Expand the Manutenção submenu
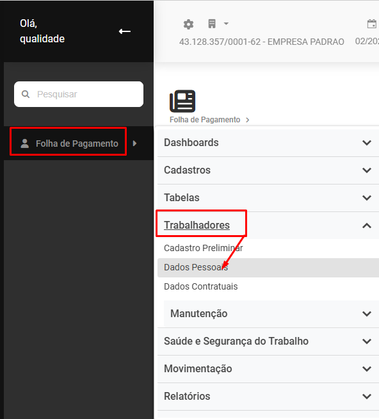This screenshot has width=379, height=419. coord(271,314)
